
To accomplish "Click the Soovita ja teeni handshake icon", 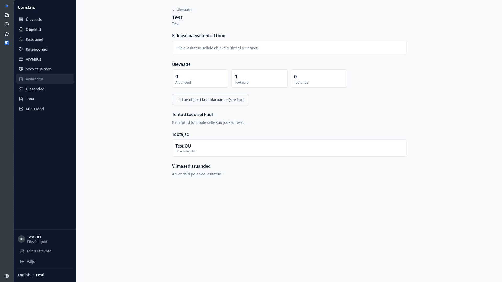I will [x=21, y=69].
